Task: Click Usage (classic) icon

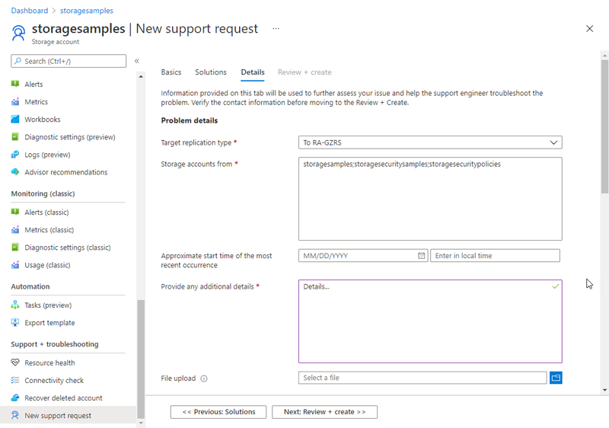Action: [x=15, y=265]
